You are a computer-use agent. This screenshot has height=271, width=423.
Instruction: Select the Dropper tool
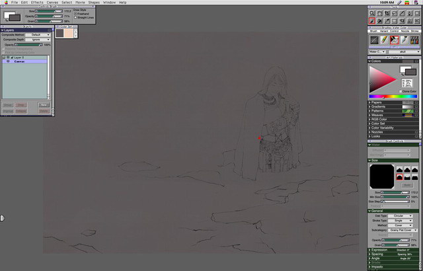[387, 20]
